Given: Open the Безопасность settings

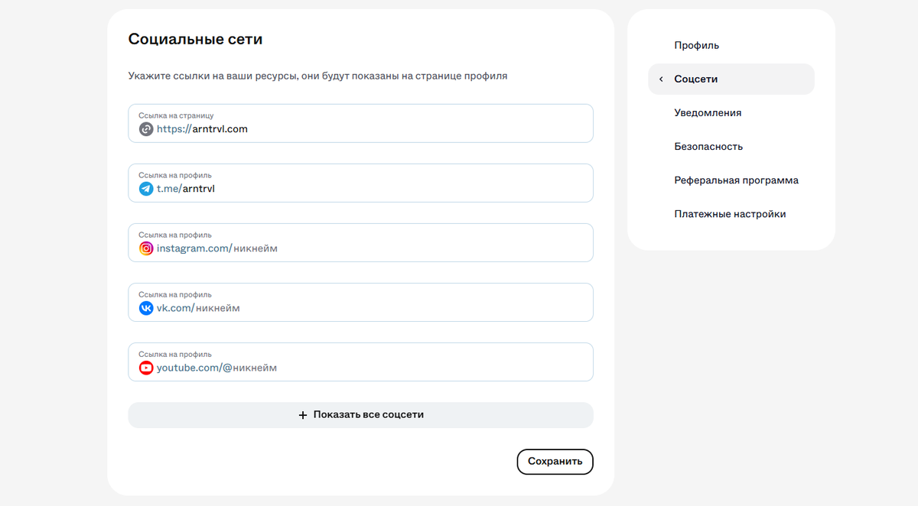Looking at the screenshot, I should coord(708,146).
